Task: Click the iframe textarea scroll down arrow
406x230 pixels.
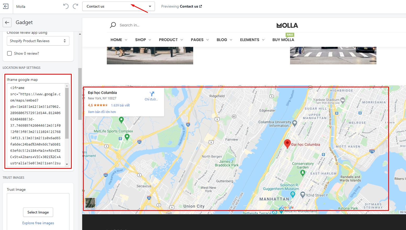Action: (67, 164)
